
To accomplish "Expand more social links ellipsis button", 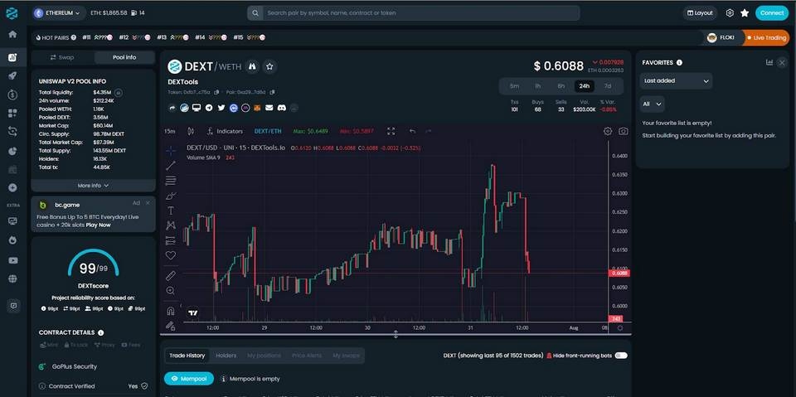I will 294,108.
